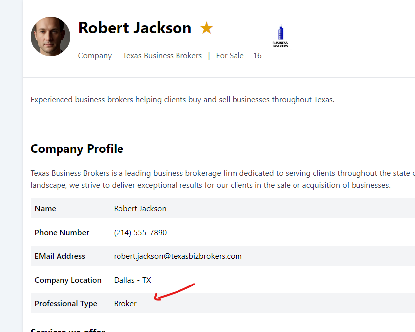Open the Texas Business Brokers company link
The height and width of the screenshot is (332, 415).
click(x=162, y=56)
